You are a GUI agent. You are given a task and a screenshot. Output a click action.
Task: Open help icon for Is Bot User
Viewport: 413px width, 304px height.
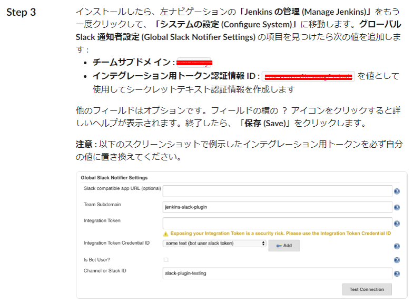pos(397,260)
